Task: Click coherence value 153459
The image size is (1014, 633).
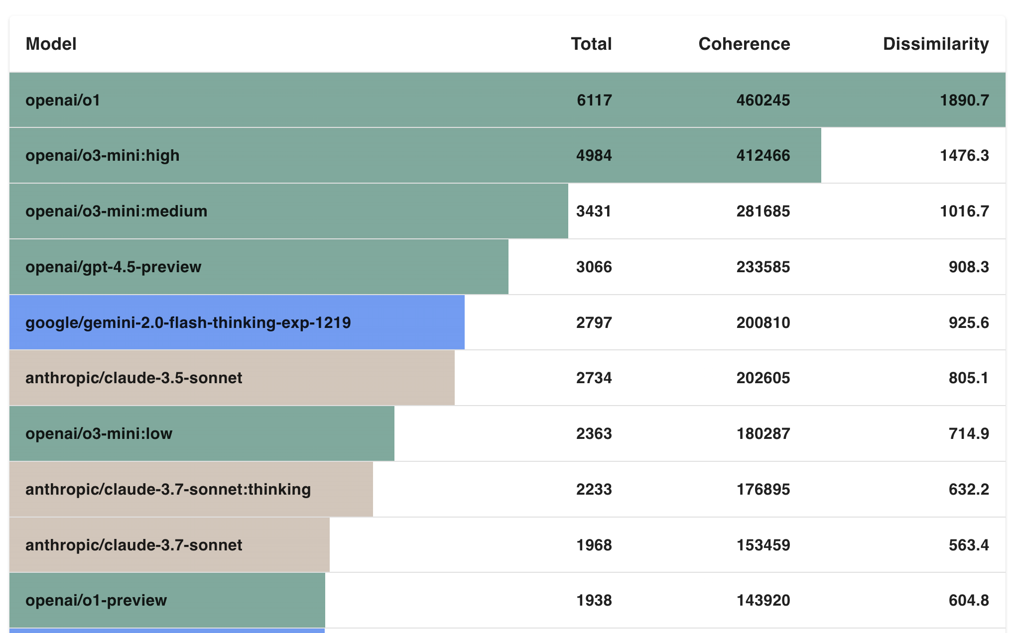Action: coord(763,545)
